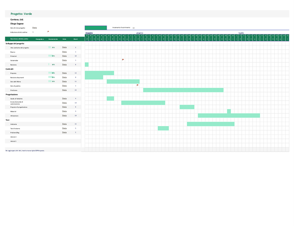Click the 'Assegnato a' column header
Viewport: 294px width, 226px height.
[40, 39]
